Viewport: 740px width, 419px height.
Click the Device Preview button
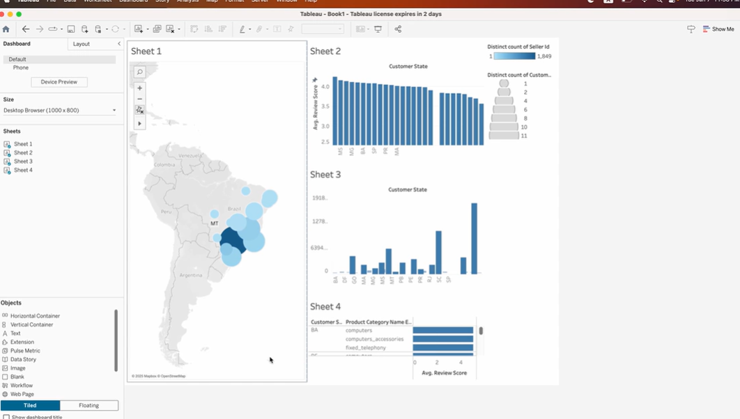point(59,82)
